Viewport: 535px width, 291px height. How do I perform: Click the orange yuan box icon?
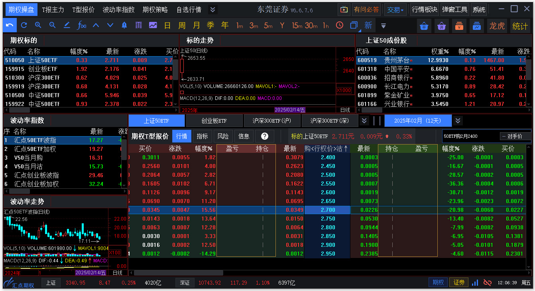point(459,26)
